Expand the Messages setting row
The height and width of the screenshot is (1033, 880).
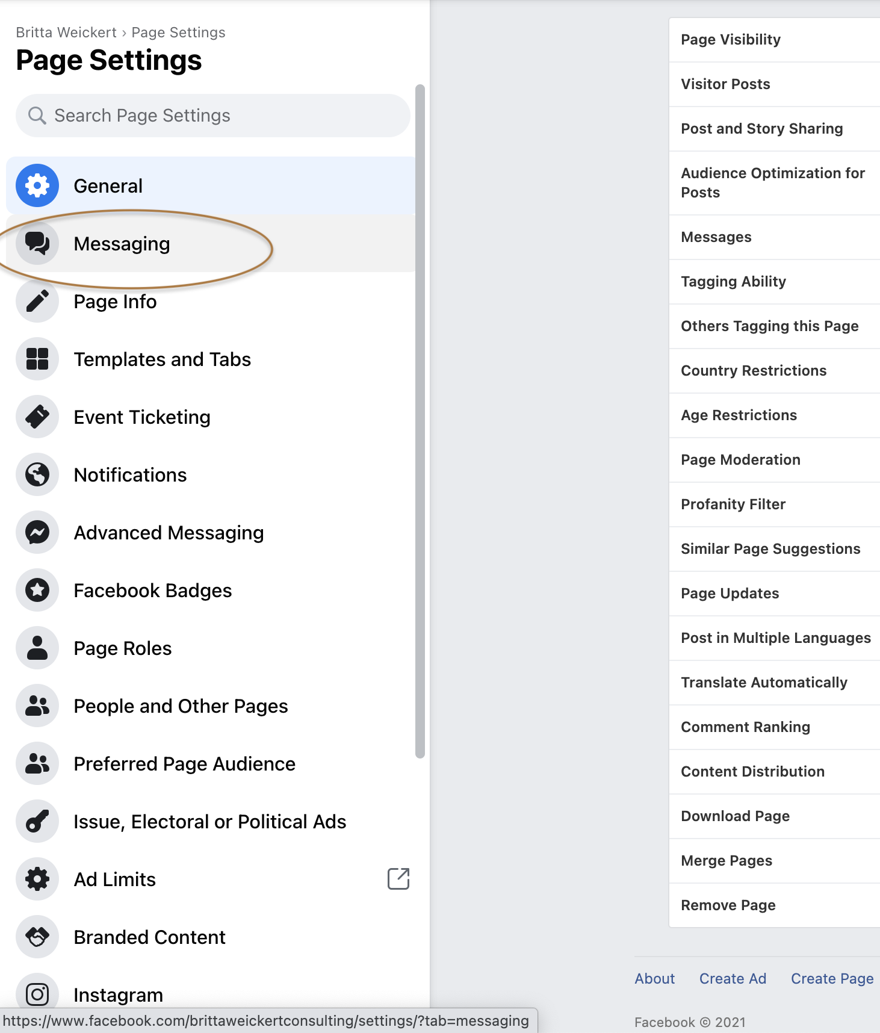tap(775, 237)
